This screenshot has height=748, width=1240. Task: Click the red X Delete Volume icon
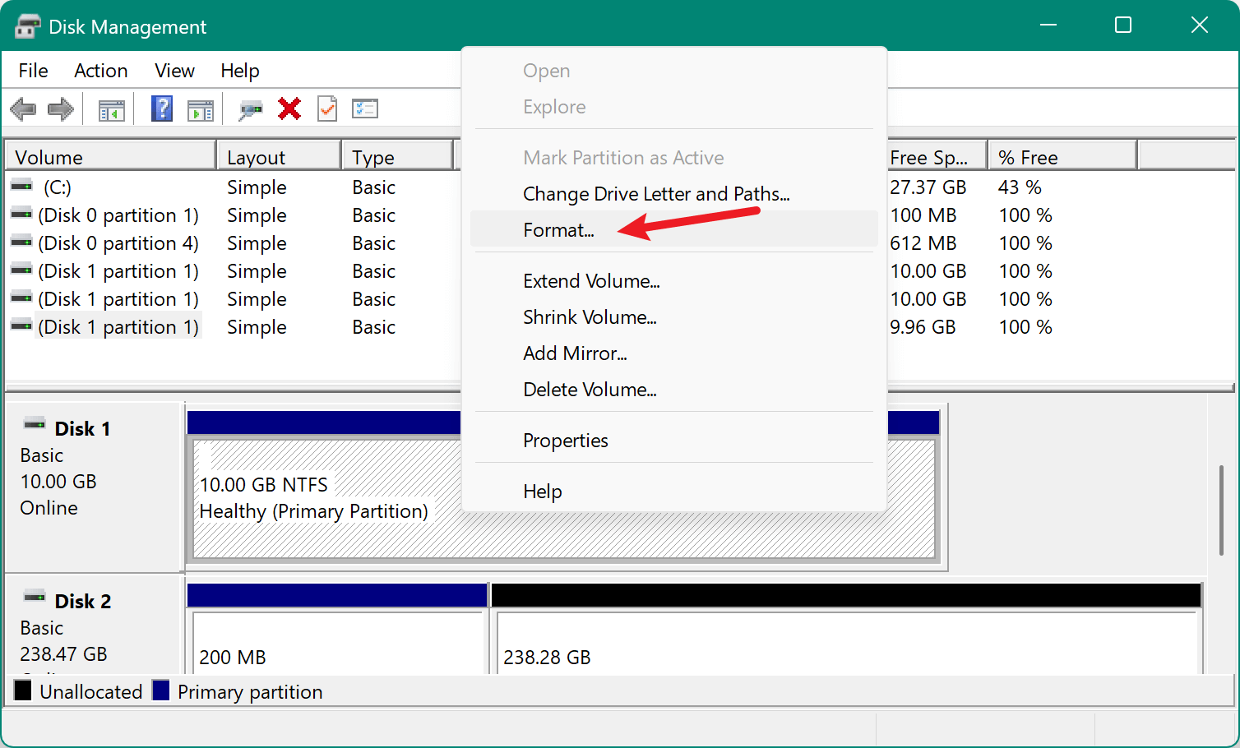[289, 109]
